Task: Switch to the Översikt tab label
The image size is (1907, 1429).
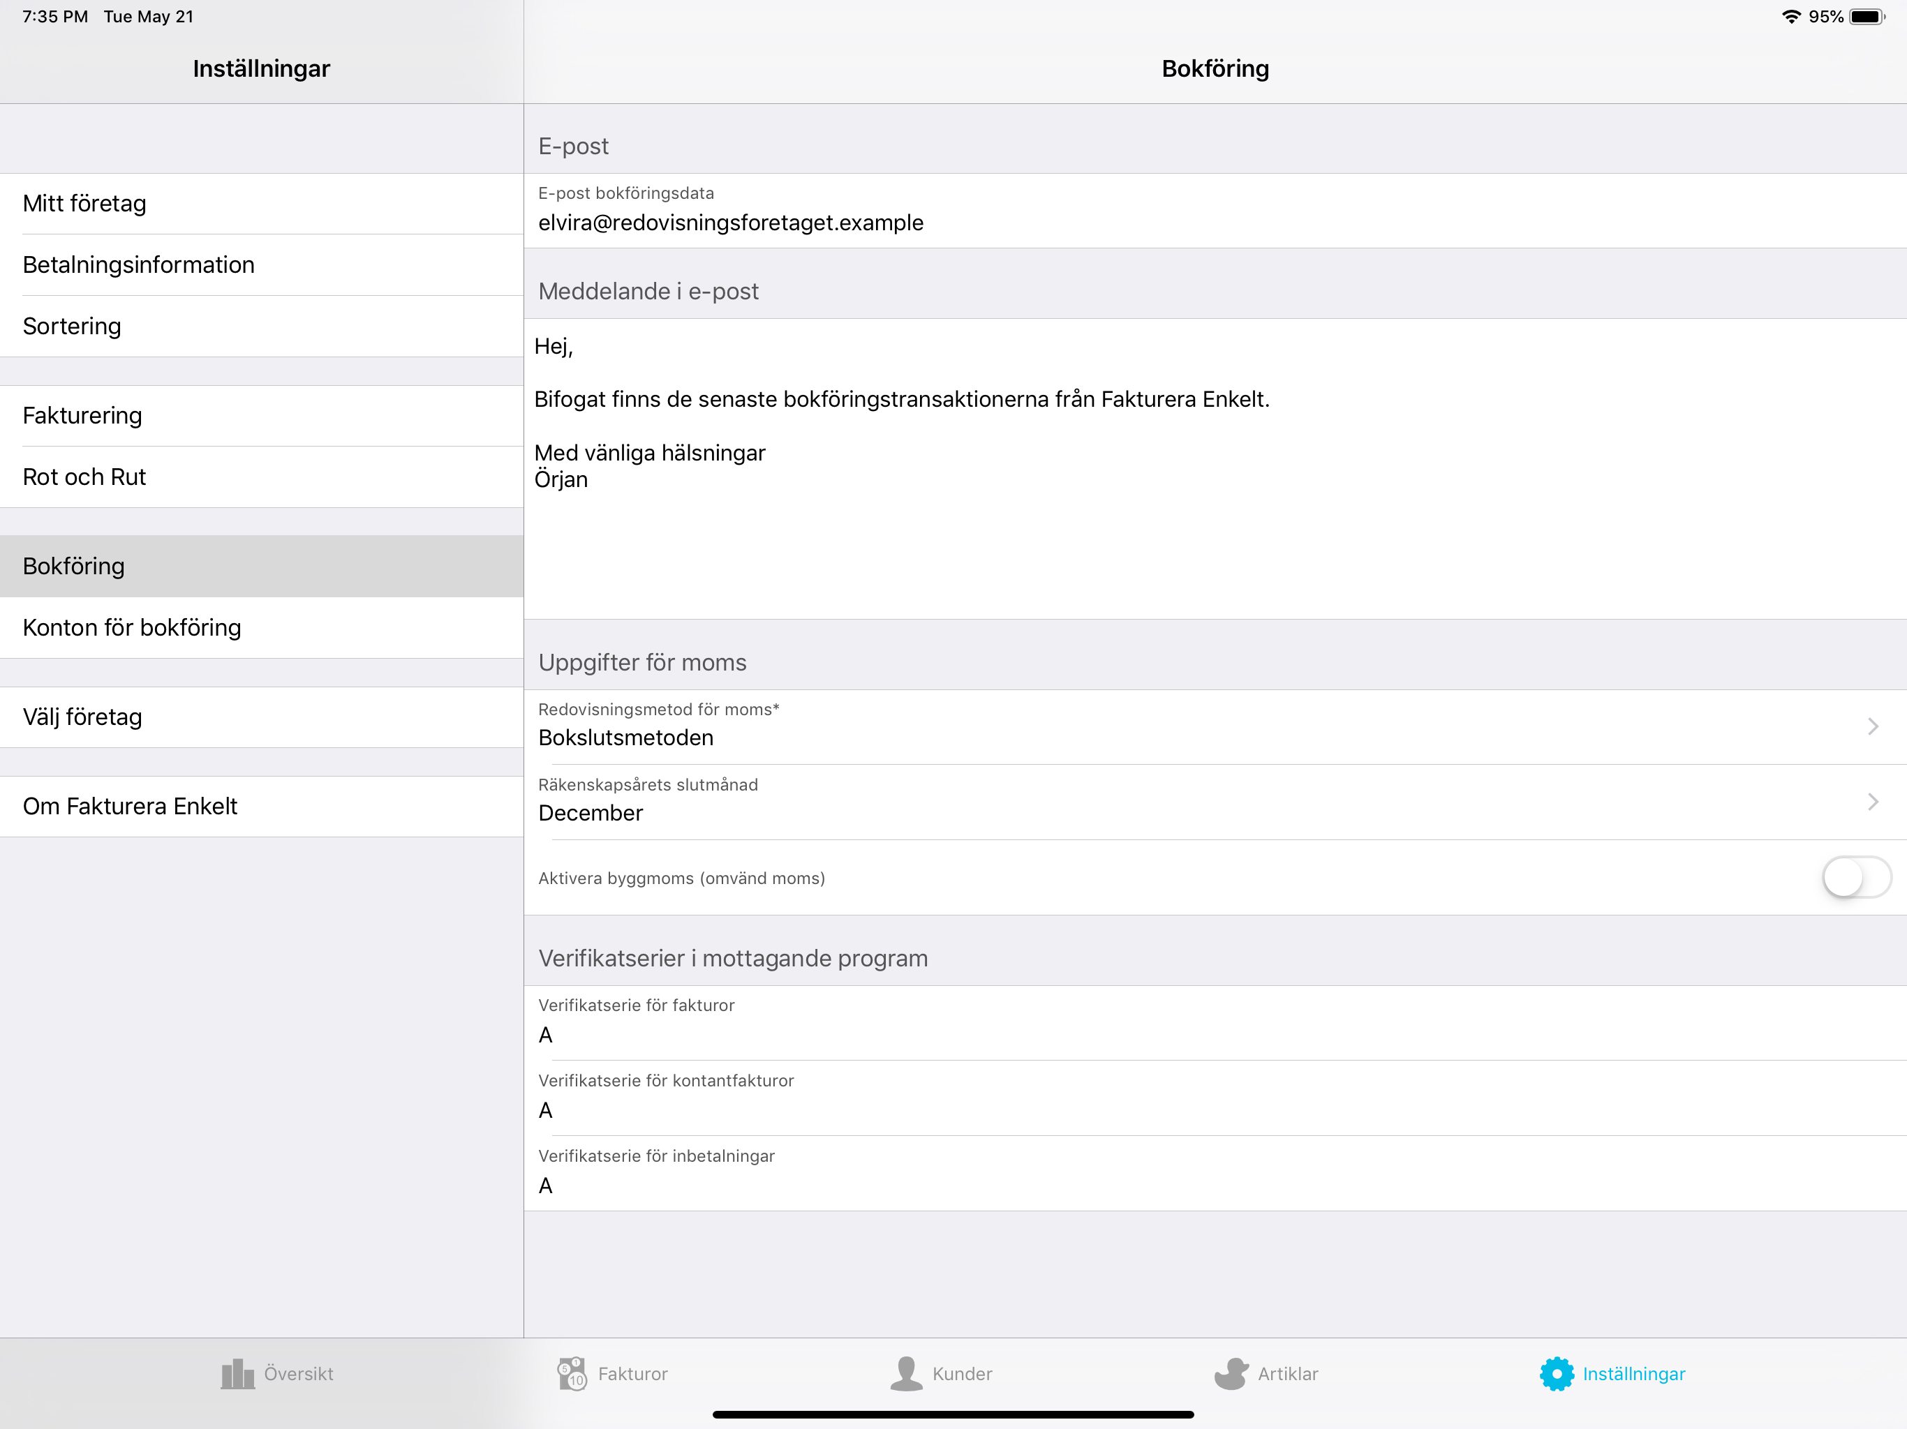Action: click(298, 1374)
